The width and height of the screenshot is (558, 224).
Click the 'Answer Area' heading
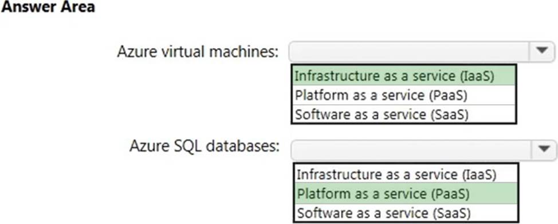point(48,7)
